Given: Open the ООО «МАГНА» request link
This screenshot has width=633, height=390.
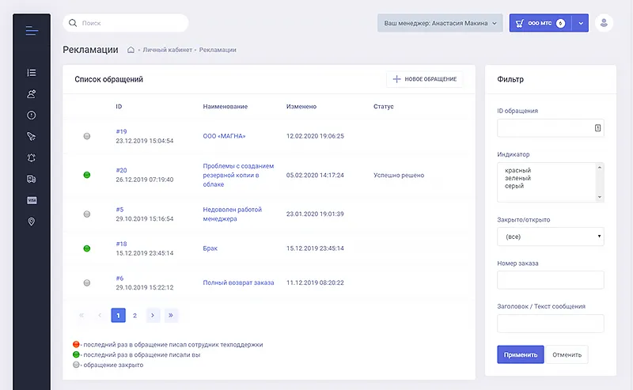Looking at the screenshot, I should point(224,136).
